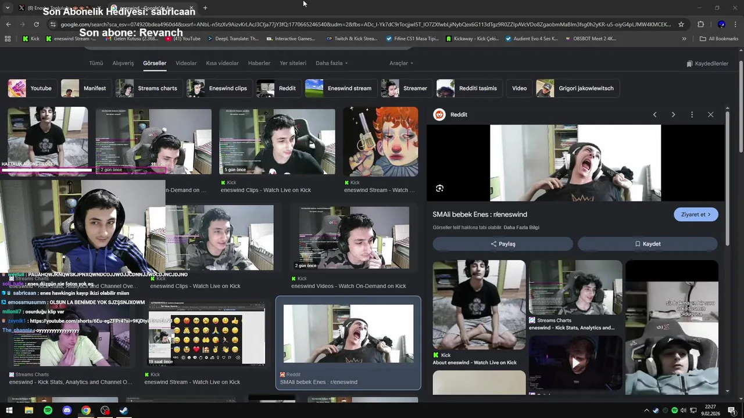Open the Chrome extensions puzzle icon
Image resolution: width=744 pixels, height=418 pixels.
pyautogui.click(x=700, y=24)
